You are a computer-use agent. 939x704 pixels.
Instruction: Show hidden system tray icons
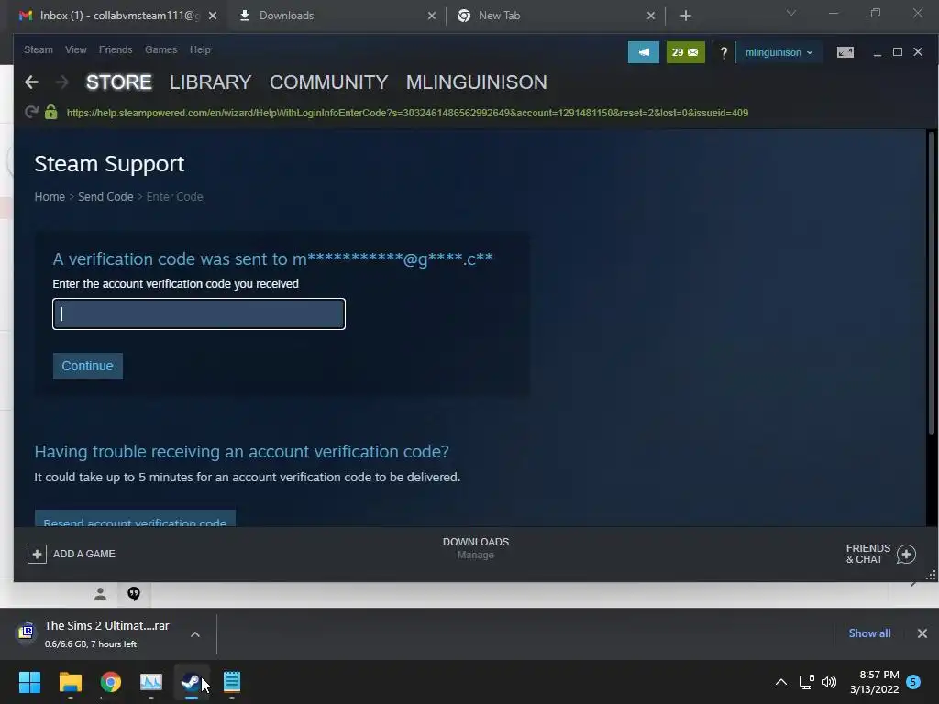(781, 682)
